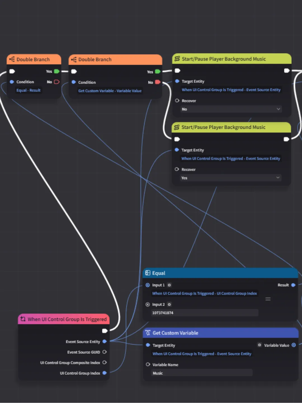Click the Equal node Input 1 pin
This screenshot has width=302, height=403.
(x=148, y=285)
